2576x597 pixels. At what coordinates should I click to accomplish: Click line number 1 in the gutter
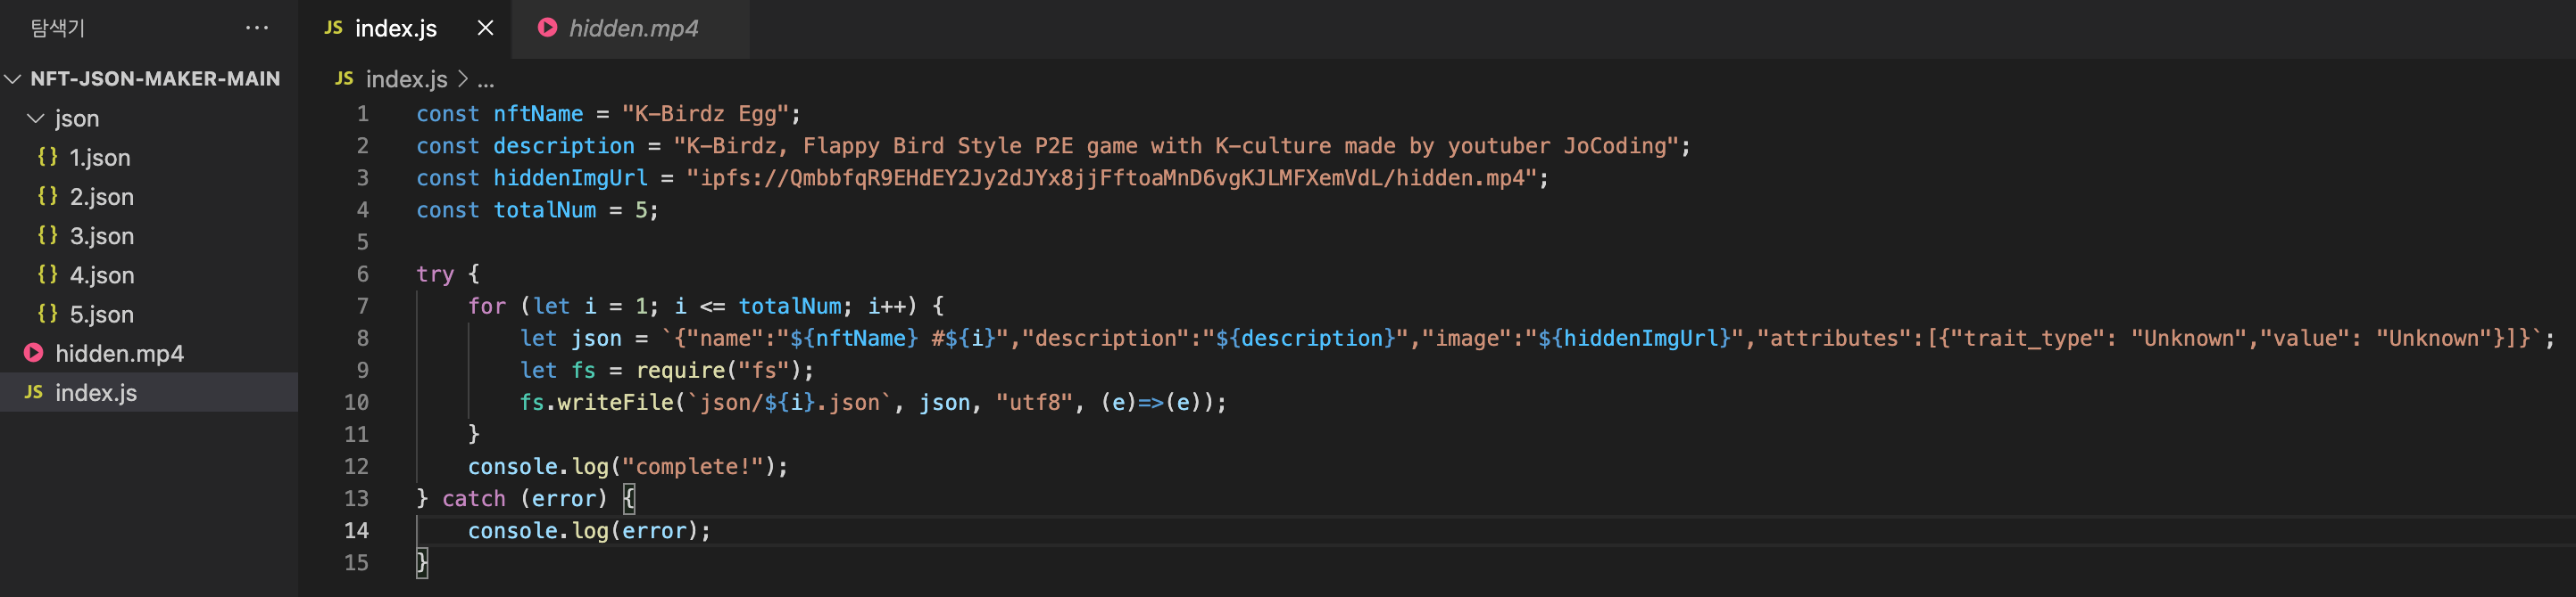pos(362,114)
